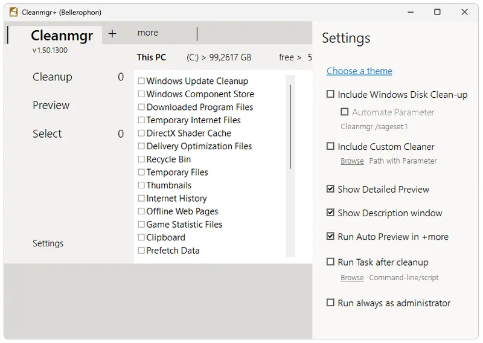Click the Path with Parameter field
The width and height of the screenshot is (483, 343).
click(403, 161)
